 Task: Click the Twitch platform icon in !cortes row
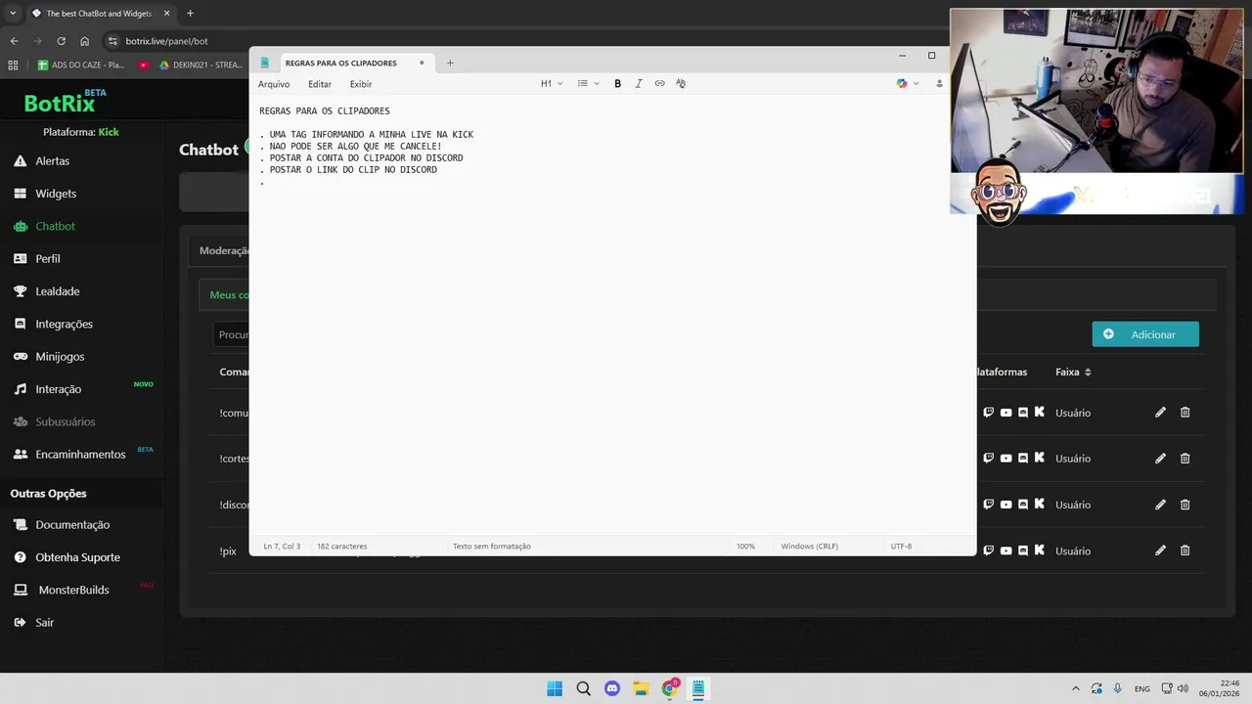988,459
